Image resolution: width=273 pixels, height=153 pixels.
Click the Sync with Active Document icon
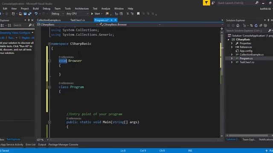(x=251, y=25)
